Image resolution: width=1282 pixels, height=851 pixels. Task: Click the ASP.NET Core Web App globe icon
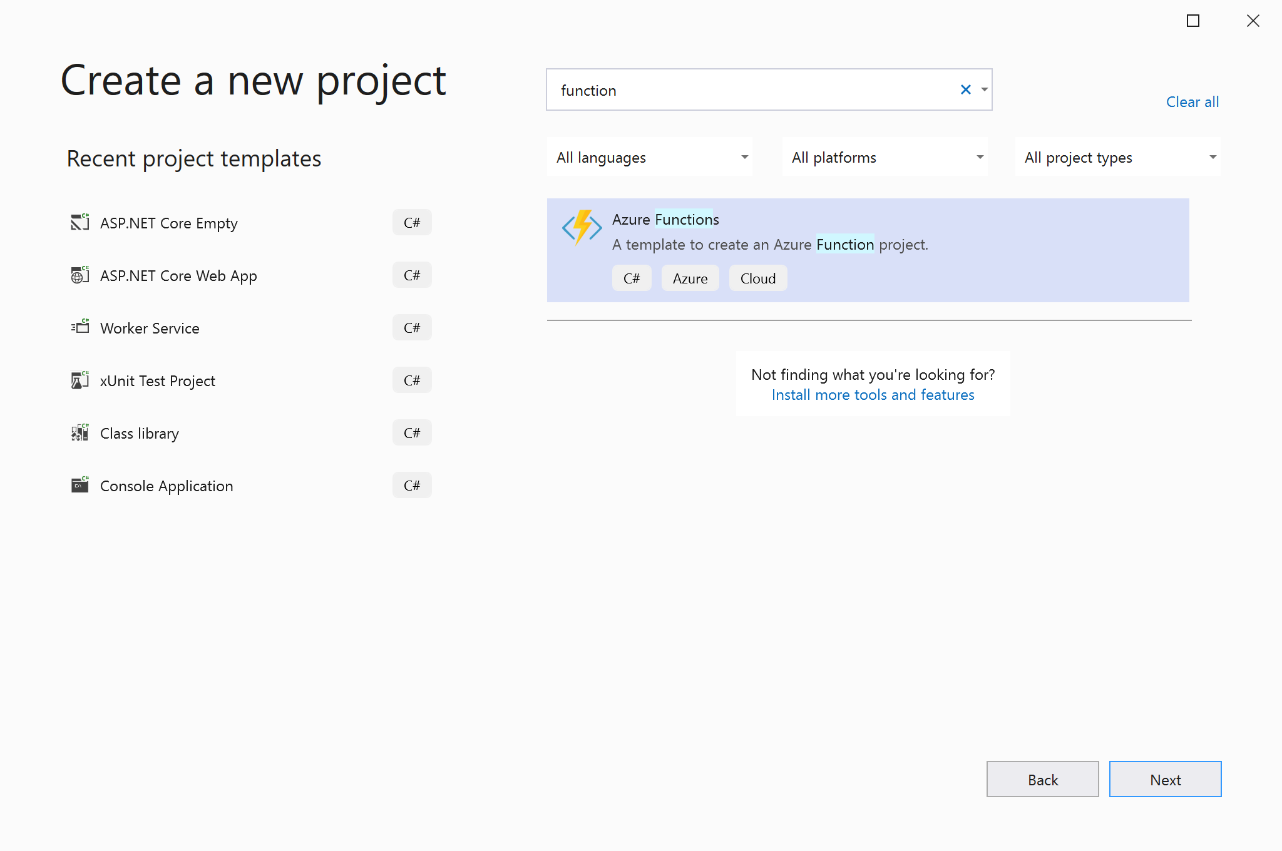point(79,275)
